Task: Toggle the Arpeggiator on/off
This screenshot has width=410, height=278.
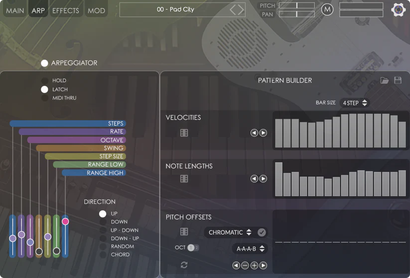Action: coord(44,63)
